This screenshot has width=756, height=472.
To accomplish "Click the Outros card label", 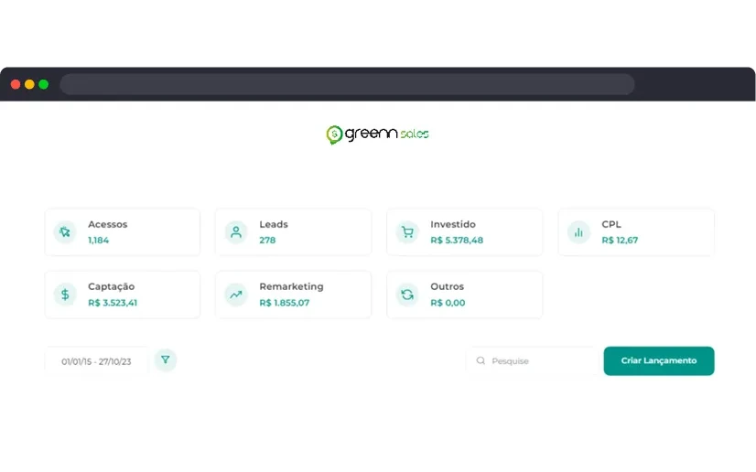I will coord(447,286).
